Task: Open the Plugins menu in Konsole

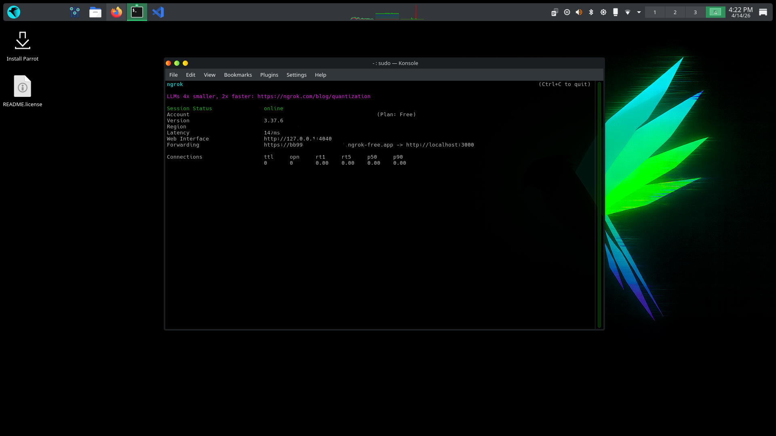Action: coord(269,75)
